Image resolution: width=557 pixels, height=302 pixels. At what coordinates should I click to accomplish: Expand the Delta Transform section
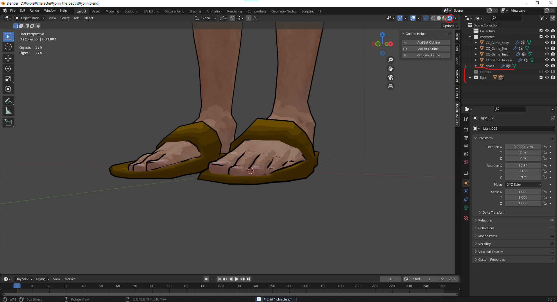493,212
